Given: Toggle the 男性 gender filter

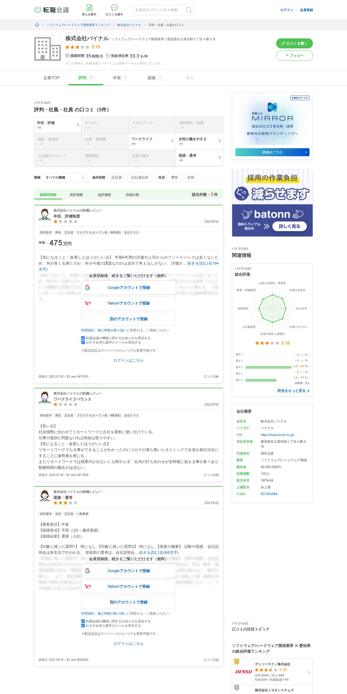Looking at the screenshot, I should [x=175, y=178].
